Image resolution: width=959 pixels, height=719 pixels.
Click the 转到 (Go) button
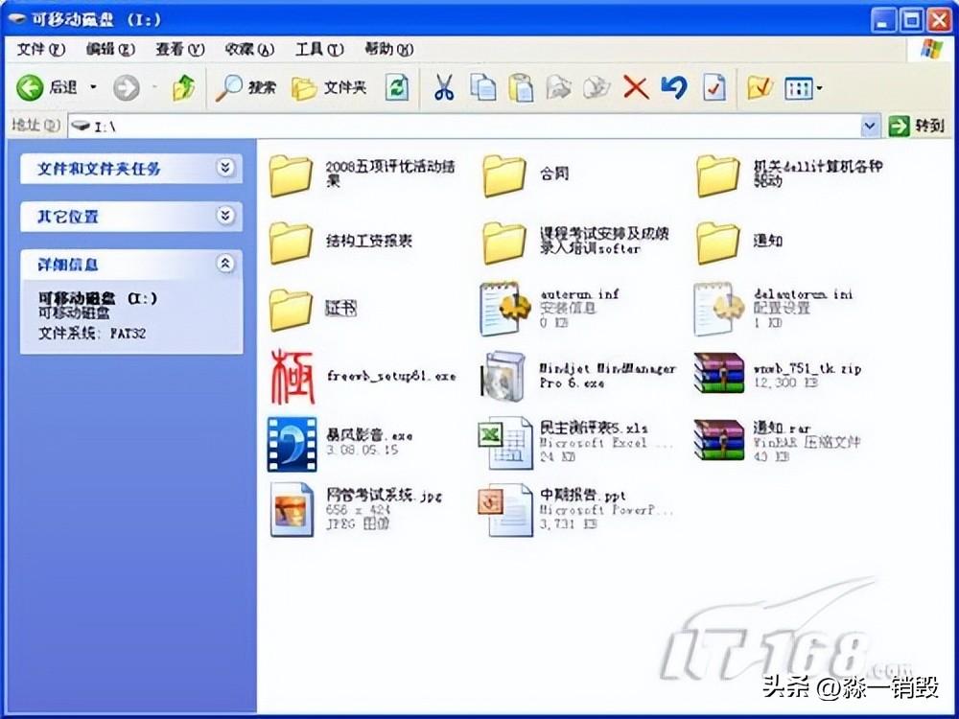click(x=916, y=125)
